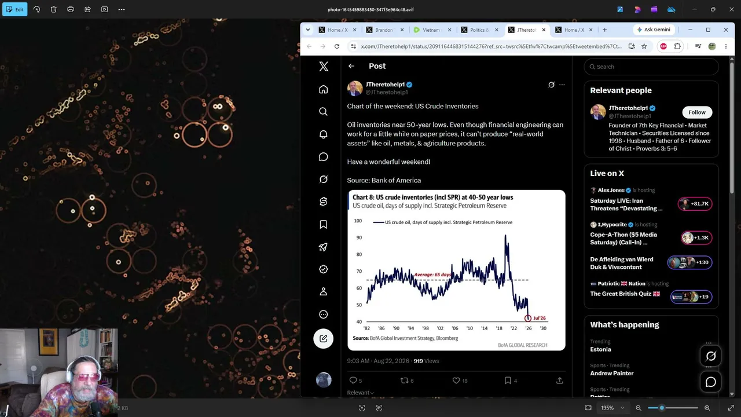741x417 pixels.
Task: Open the media control icon in browser toolbar
Action: pos(698,46)
